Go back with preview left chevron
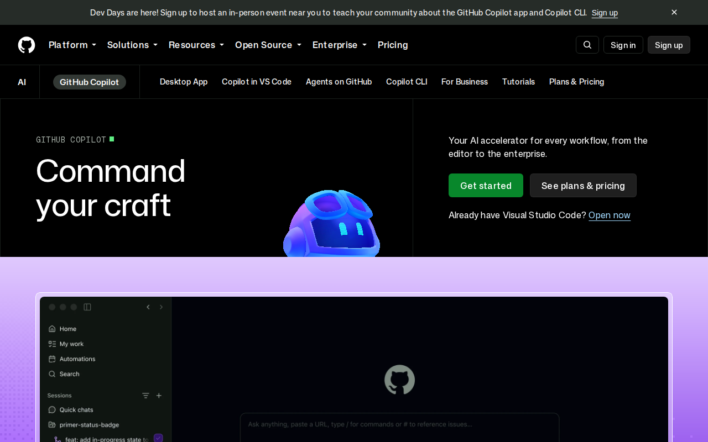708x442 pixels. (148, 307)
